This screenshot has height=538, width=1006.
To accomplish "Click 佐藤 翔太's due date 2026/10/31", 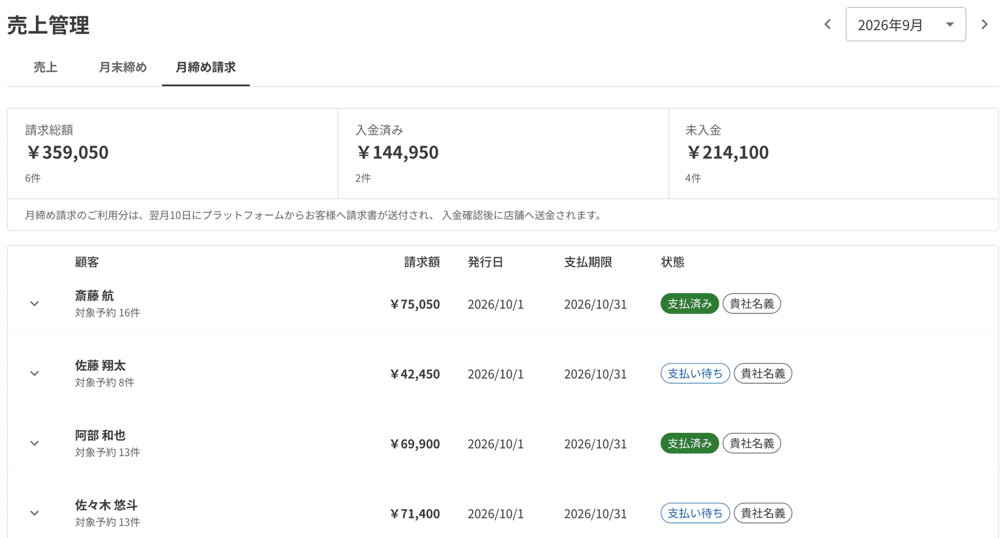I will pyautogui.click(x=595, y=374).
